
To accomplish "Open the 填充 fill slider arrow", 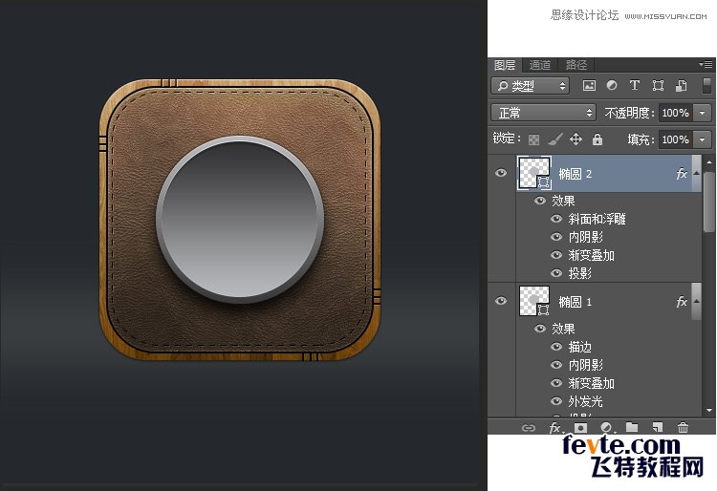I will click(703, 139).
